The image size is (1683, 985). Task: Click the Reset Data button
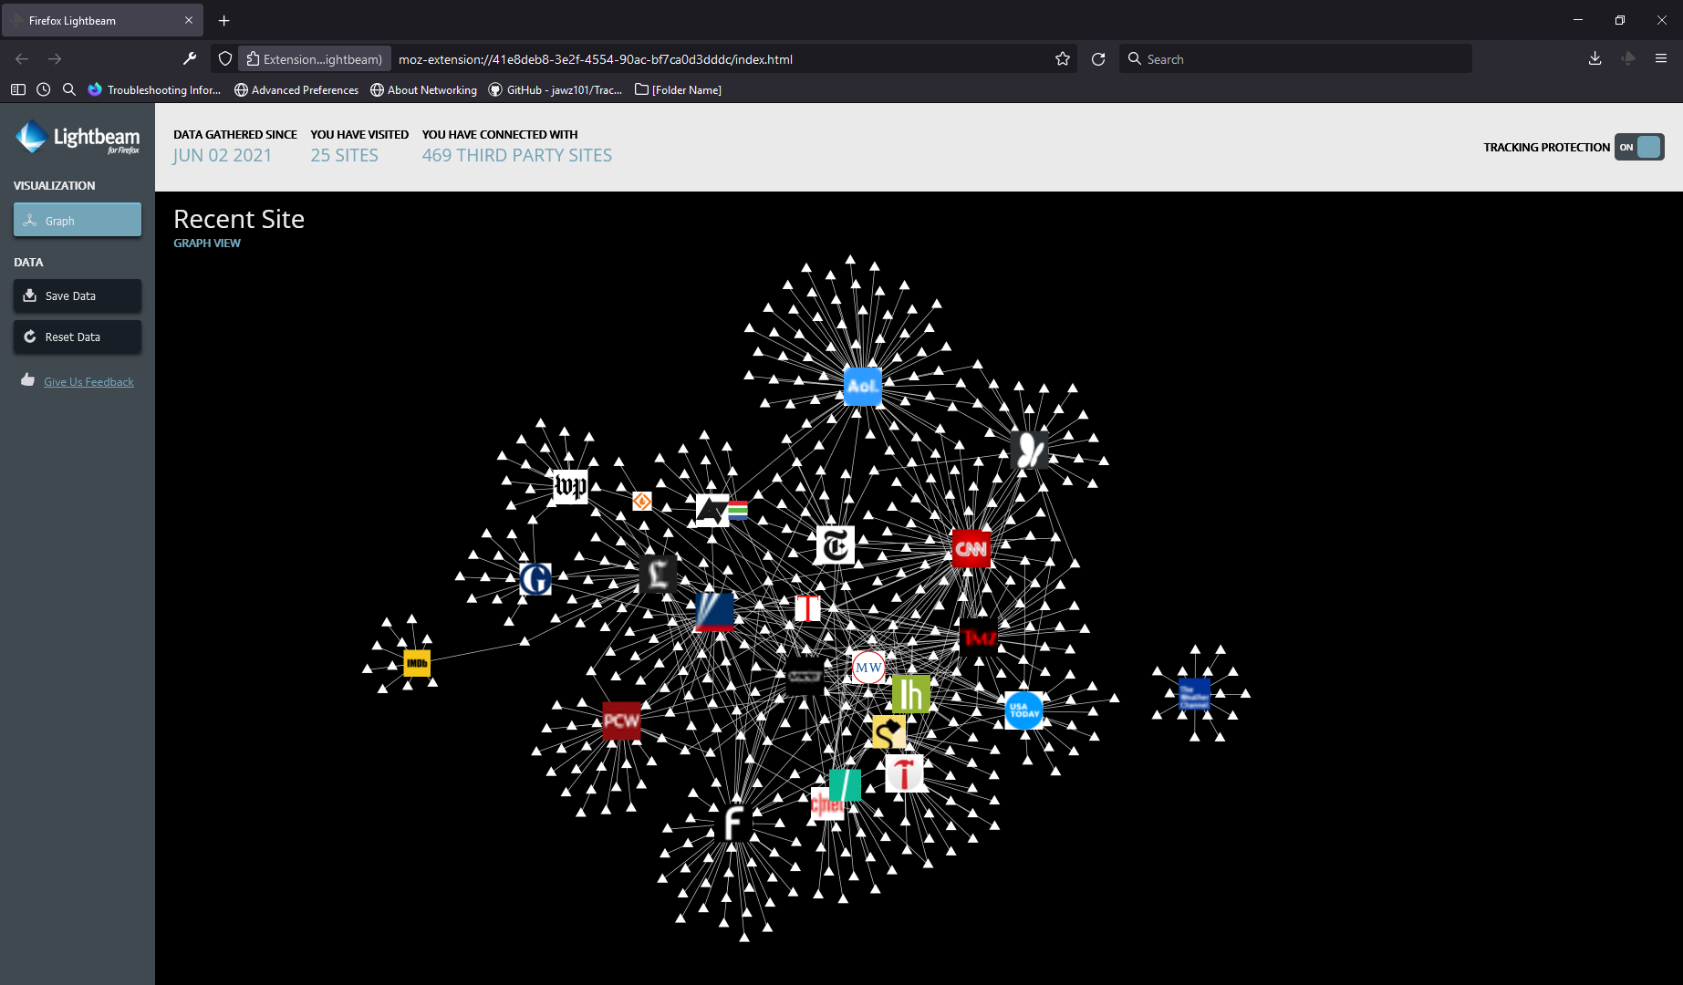(x=78, y=337)
